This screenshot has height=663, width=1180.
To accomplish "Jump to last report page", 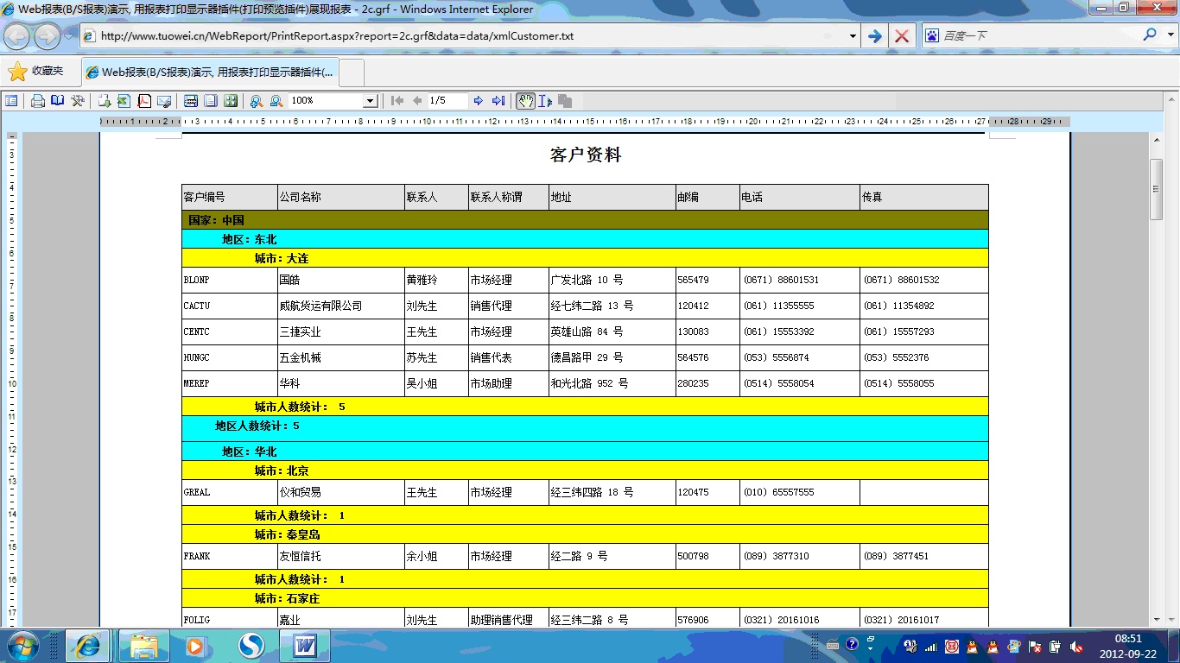I will click(498, 101).
